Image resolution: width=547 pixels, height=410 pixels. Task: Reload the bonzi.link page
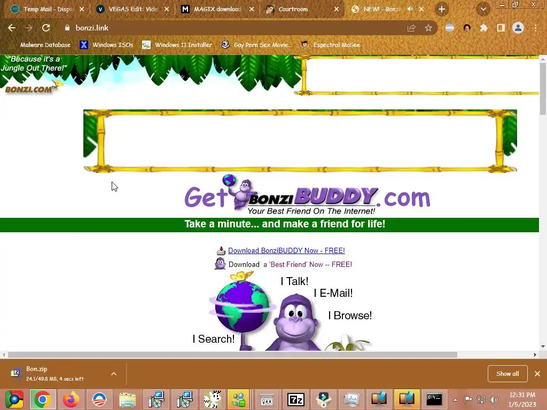(x=46, y=28)
